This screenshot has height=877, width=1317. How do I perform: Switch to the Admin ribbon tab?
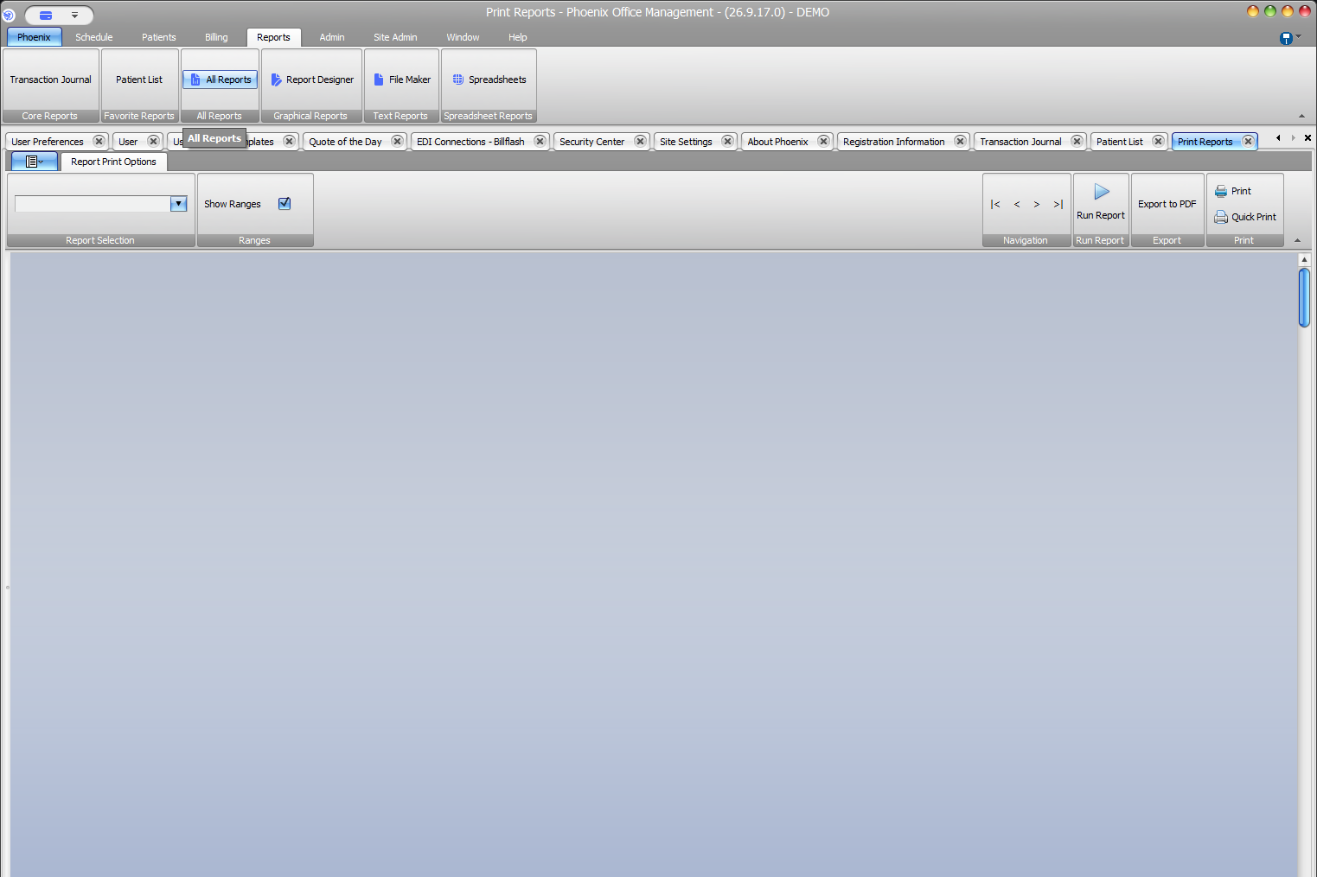click(x=332, y=37)
